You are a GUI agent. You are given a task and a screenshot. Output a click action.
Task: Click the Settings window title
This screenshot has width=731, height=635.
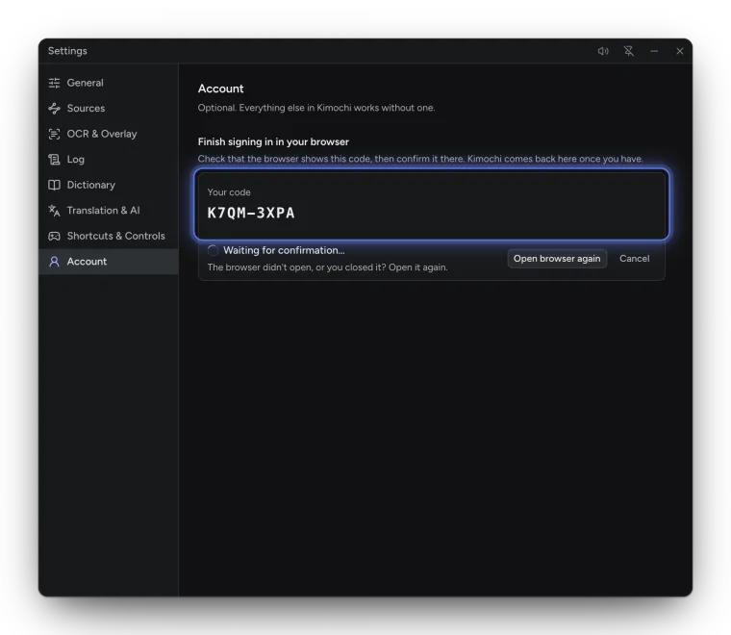tap(67, 51)
